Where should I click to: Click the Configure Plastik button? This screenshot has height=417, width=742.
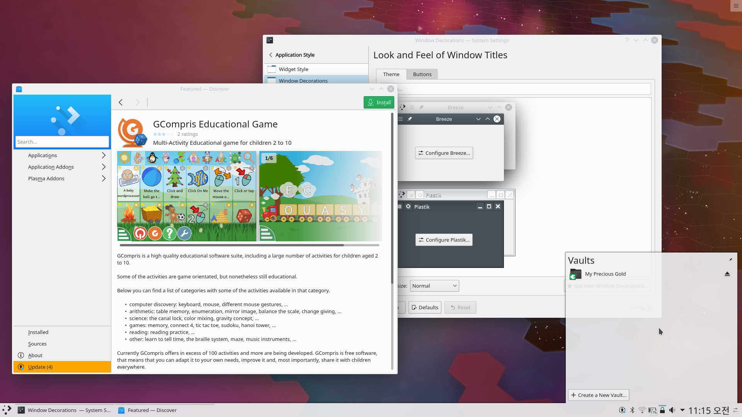[444, 240]
